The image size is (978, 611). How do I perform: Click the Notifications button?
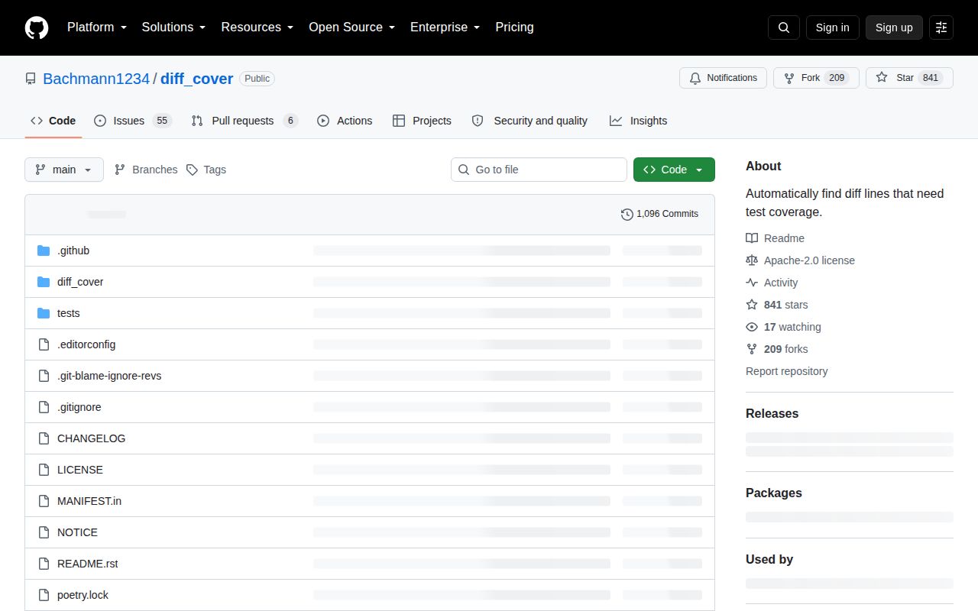pos(723,78)
